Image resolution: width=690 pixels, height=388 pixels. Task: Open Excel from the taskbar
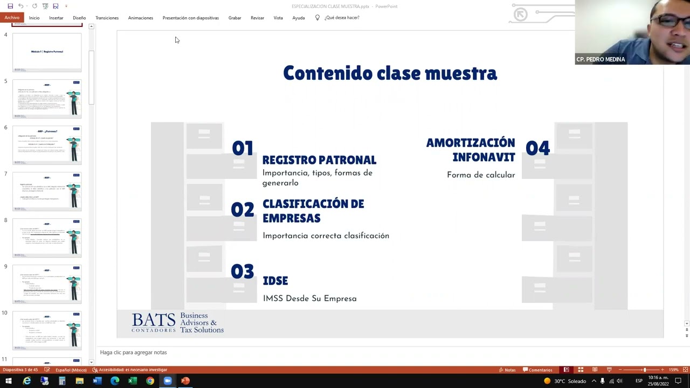coord(132,381)
